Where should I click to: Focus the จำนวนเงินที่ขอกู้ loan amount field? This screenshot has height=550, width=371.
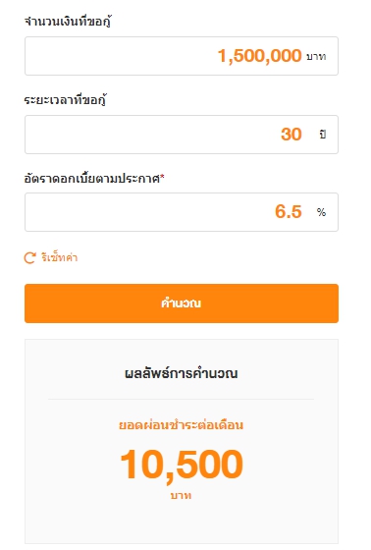coord(182,56)
